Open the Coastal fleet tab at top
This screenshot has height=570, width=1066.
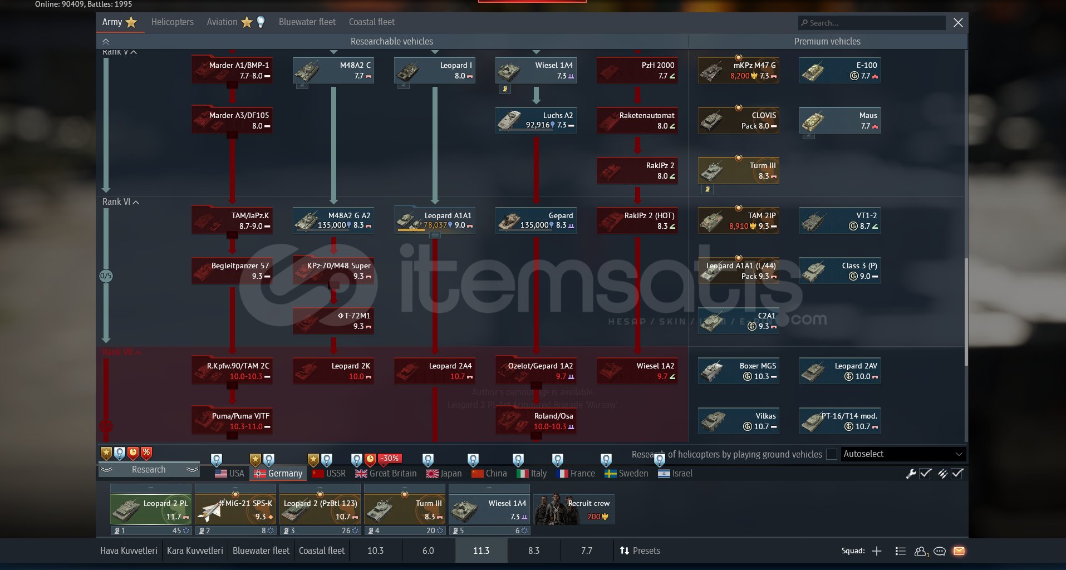(372, 22)
